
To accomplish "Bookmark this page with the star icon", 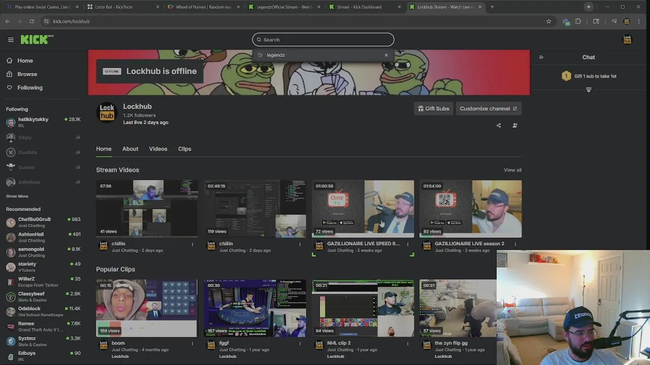I will [x=548, y=21].
